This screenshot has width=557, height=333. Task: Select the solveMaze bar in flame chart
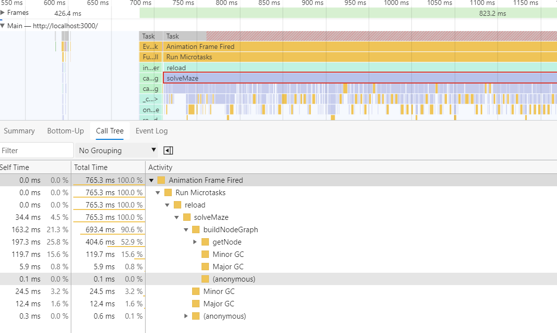(360, 78)
